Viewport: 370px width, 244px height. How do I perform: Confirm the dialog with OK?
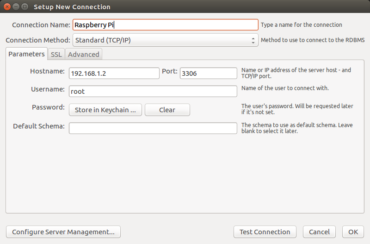pos(353,232)
